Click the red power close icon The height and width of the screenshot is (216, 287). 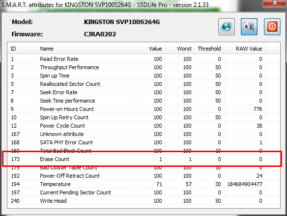[x=272, y=27]
